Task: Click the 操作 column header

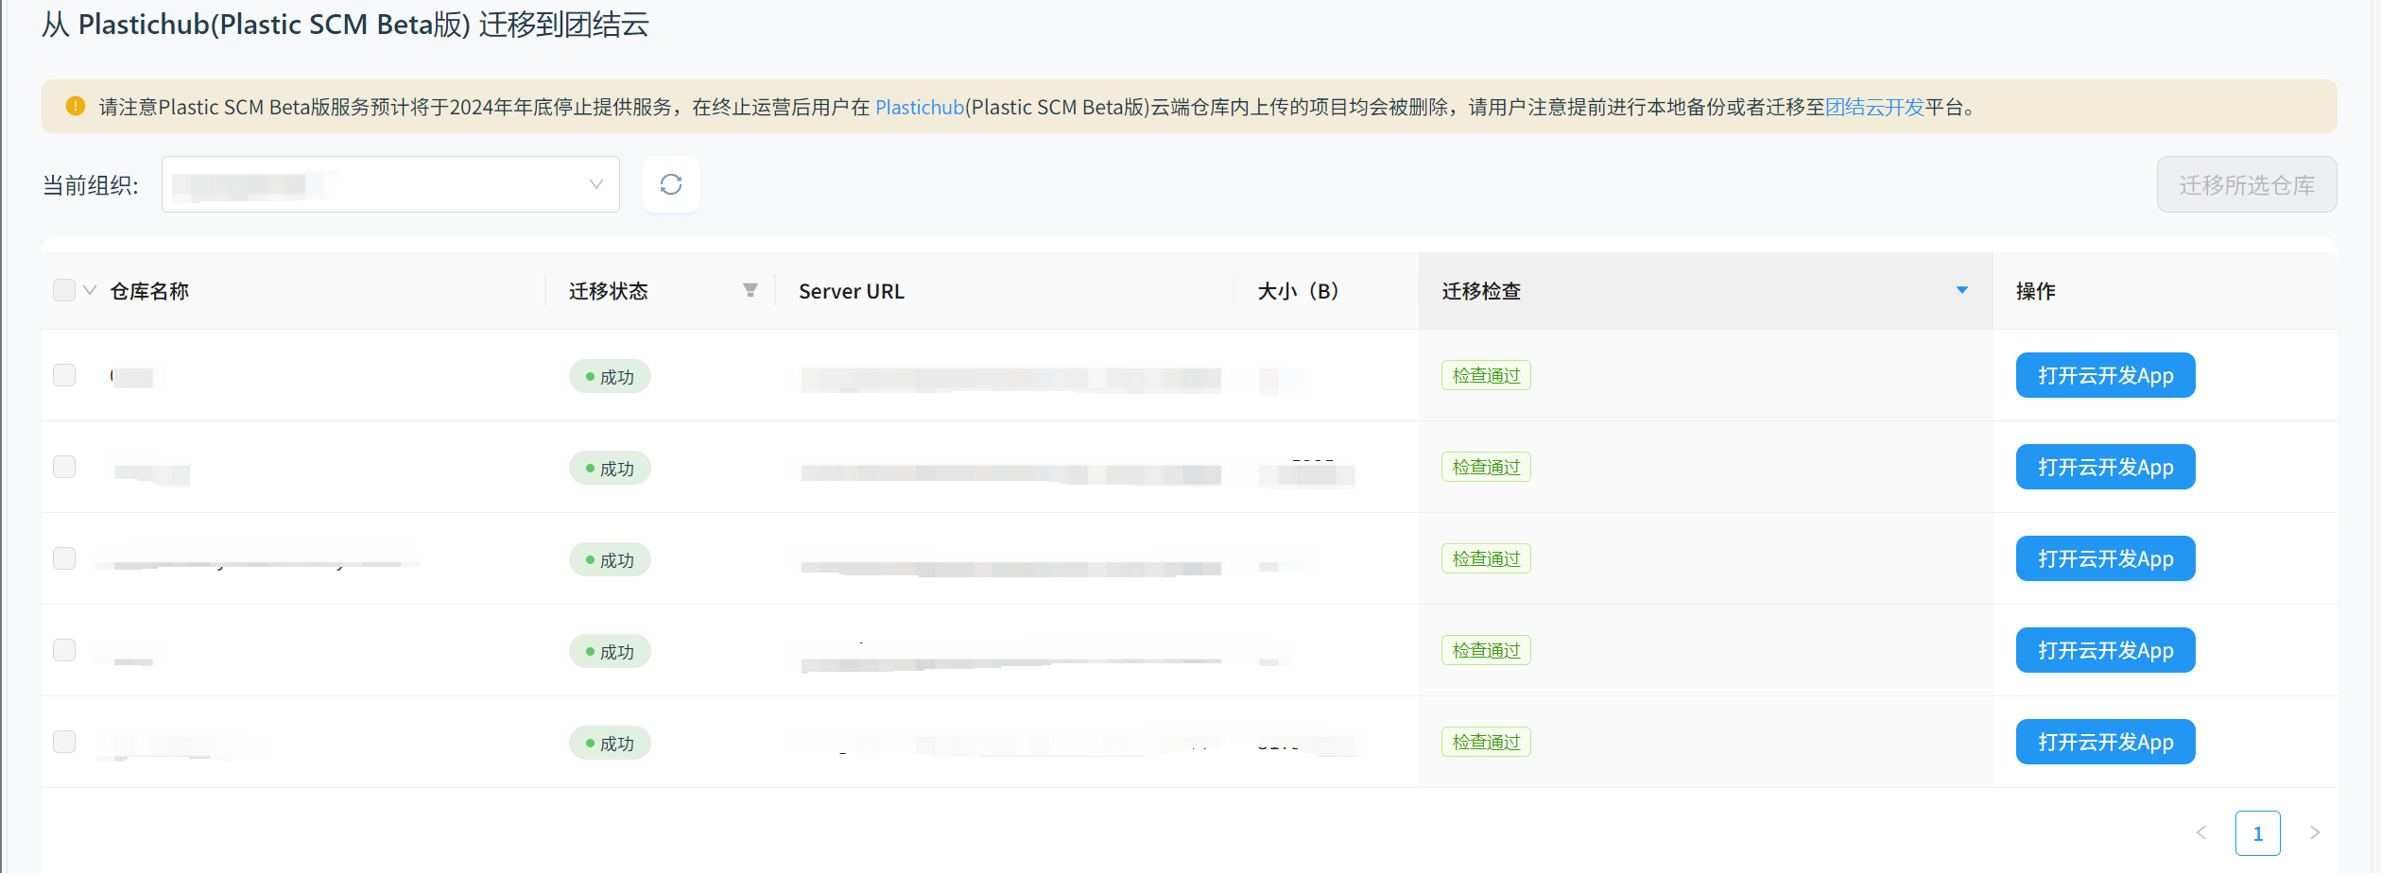Action: point(2036,291)
